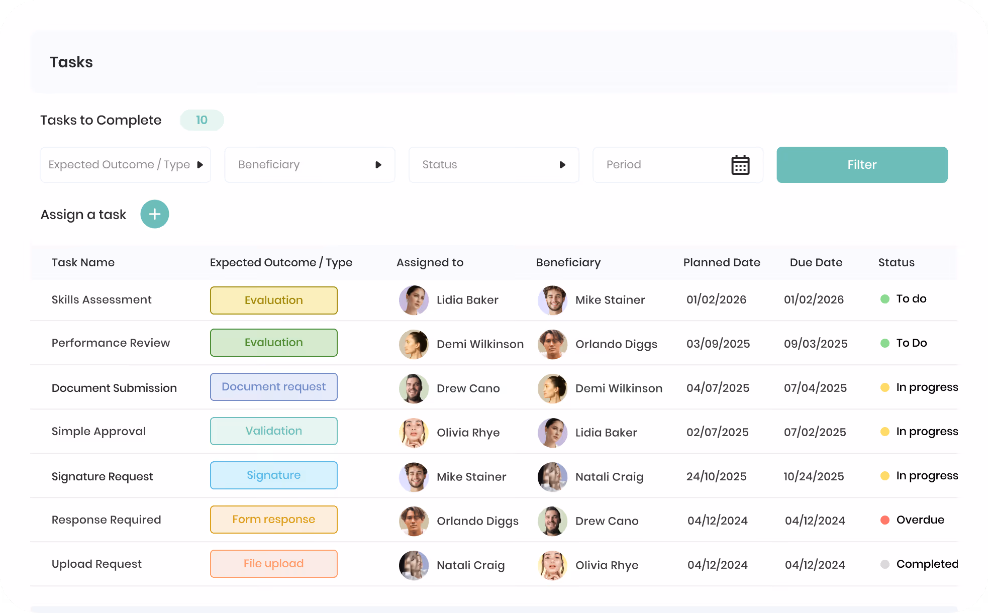Click due date 07/04/2025

(x=816, y=388)
